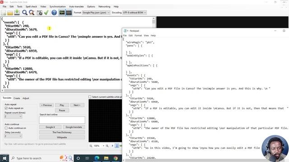Launch Microsoft Edge from the taskbar
The height and width of the screenshot is (162, 289).
[x=97, y=158]
